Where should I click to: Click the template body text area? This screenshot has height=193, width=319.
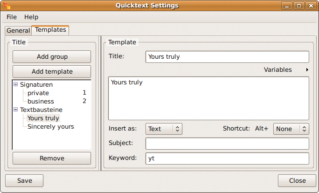coord(209,98)
